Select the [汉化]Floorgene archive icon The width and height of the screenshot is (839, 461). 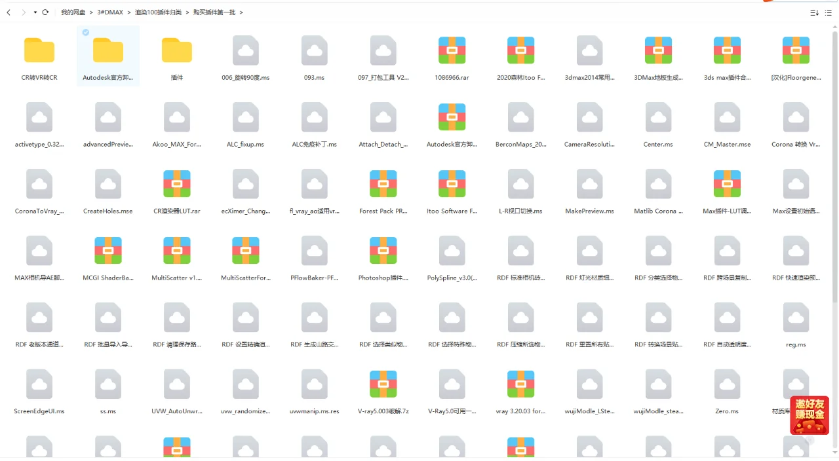coord(796,50)
